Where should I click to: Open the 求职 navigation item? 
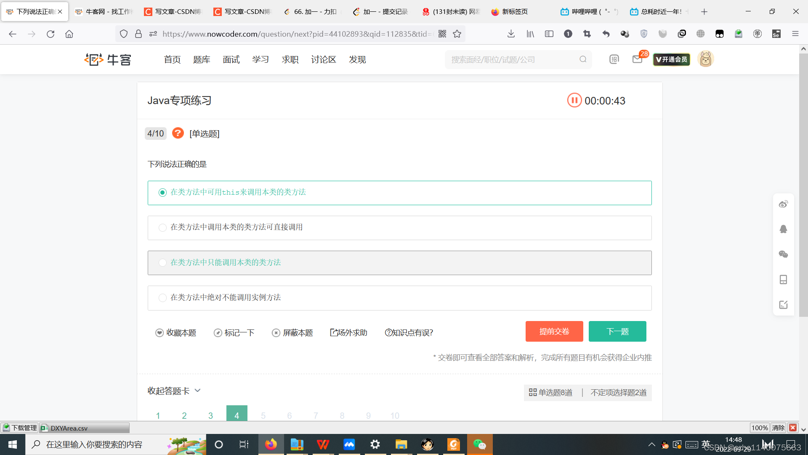point(290,59)
